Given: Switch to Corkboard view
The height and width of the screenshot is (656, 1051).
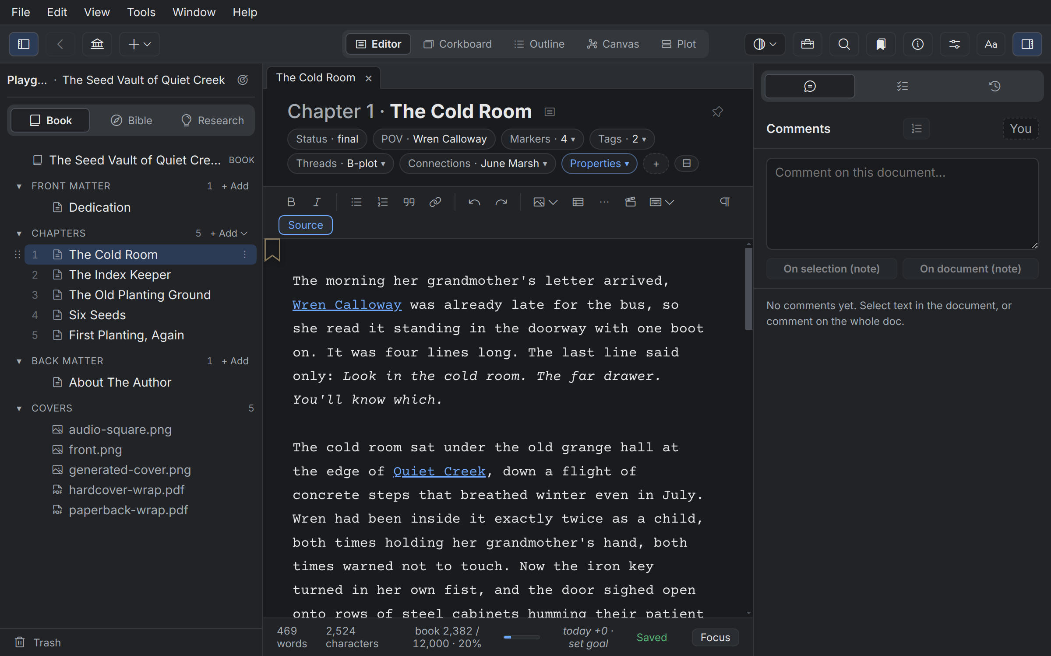Looking at the screenshot, I should tap(458, 44).
